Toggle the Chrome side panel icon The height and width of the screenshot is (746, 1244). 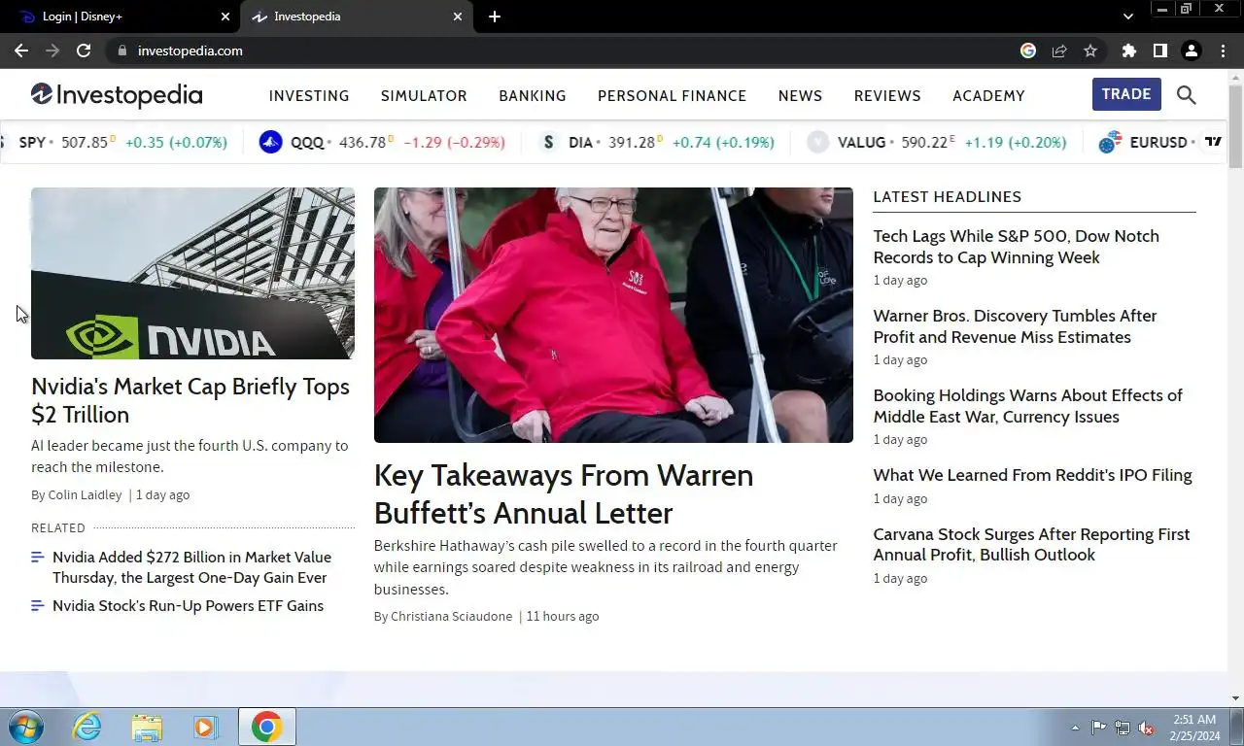1159,51
